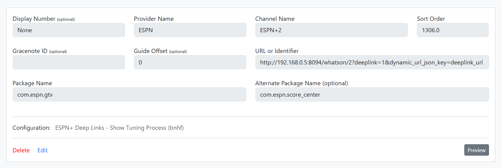Screen dimensions: 502x168
Task: Click the empty Gracenote ID field
Action: [x=69, y=62]
